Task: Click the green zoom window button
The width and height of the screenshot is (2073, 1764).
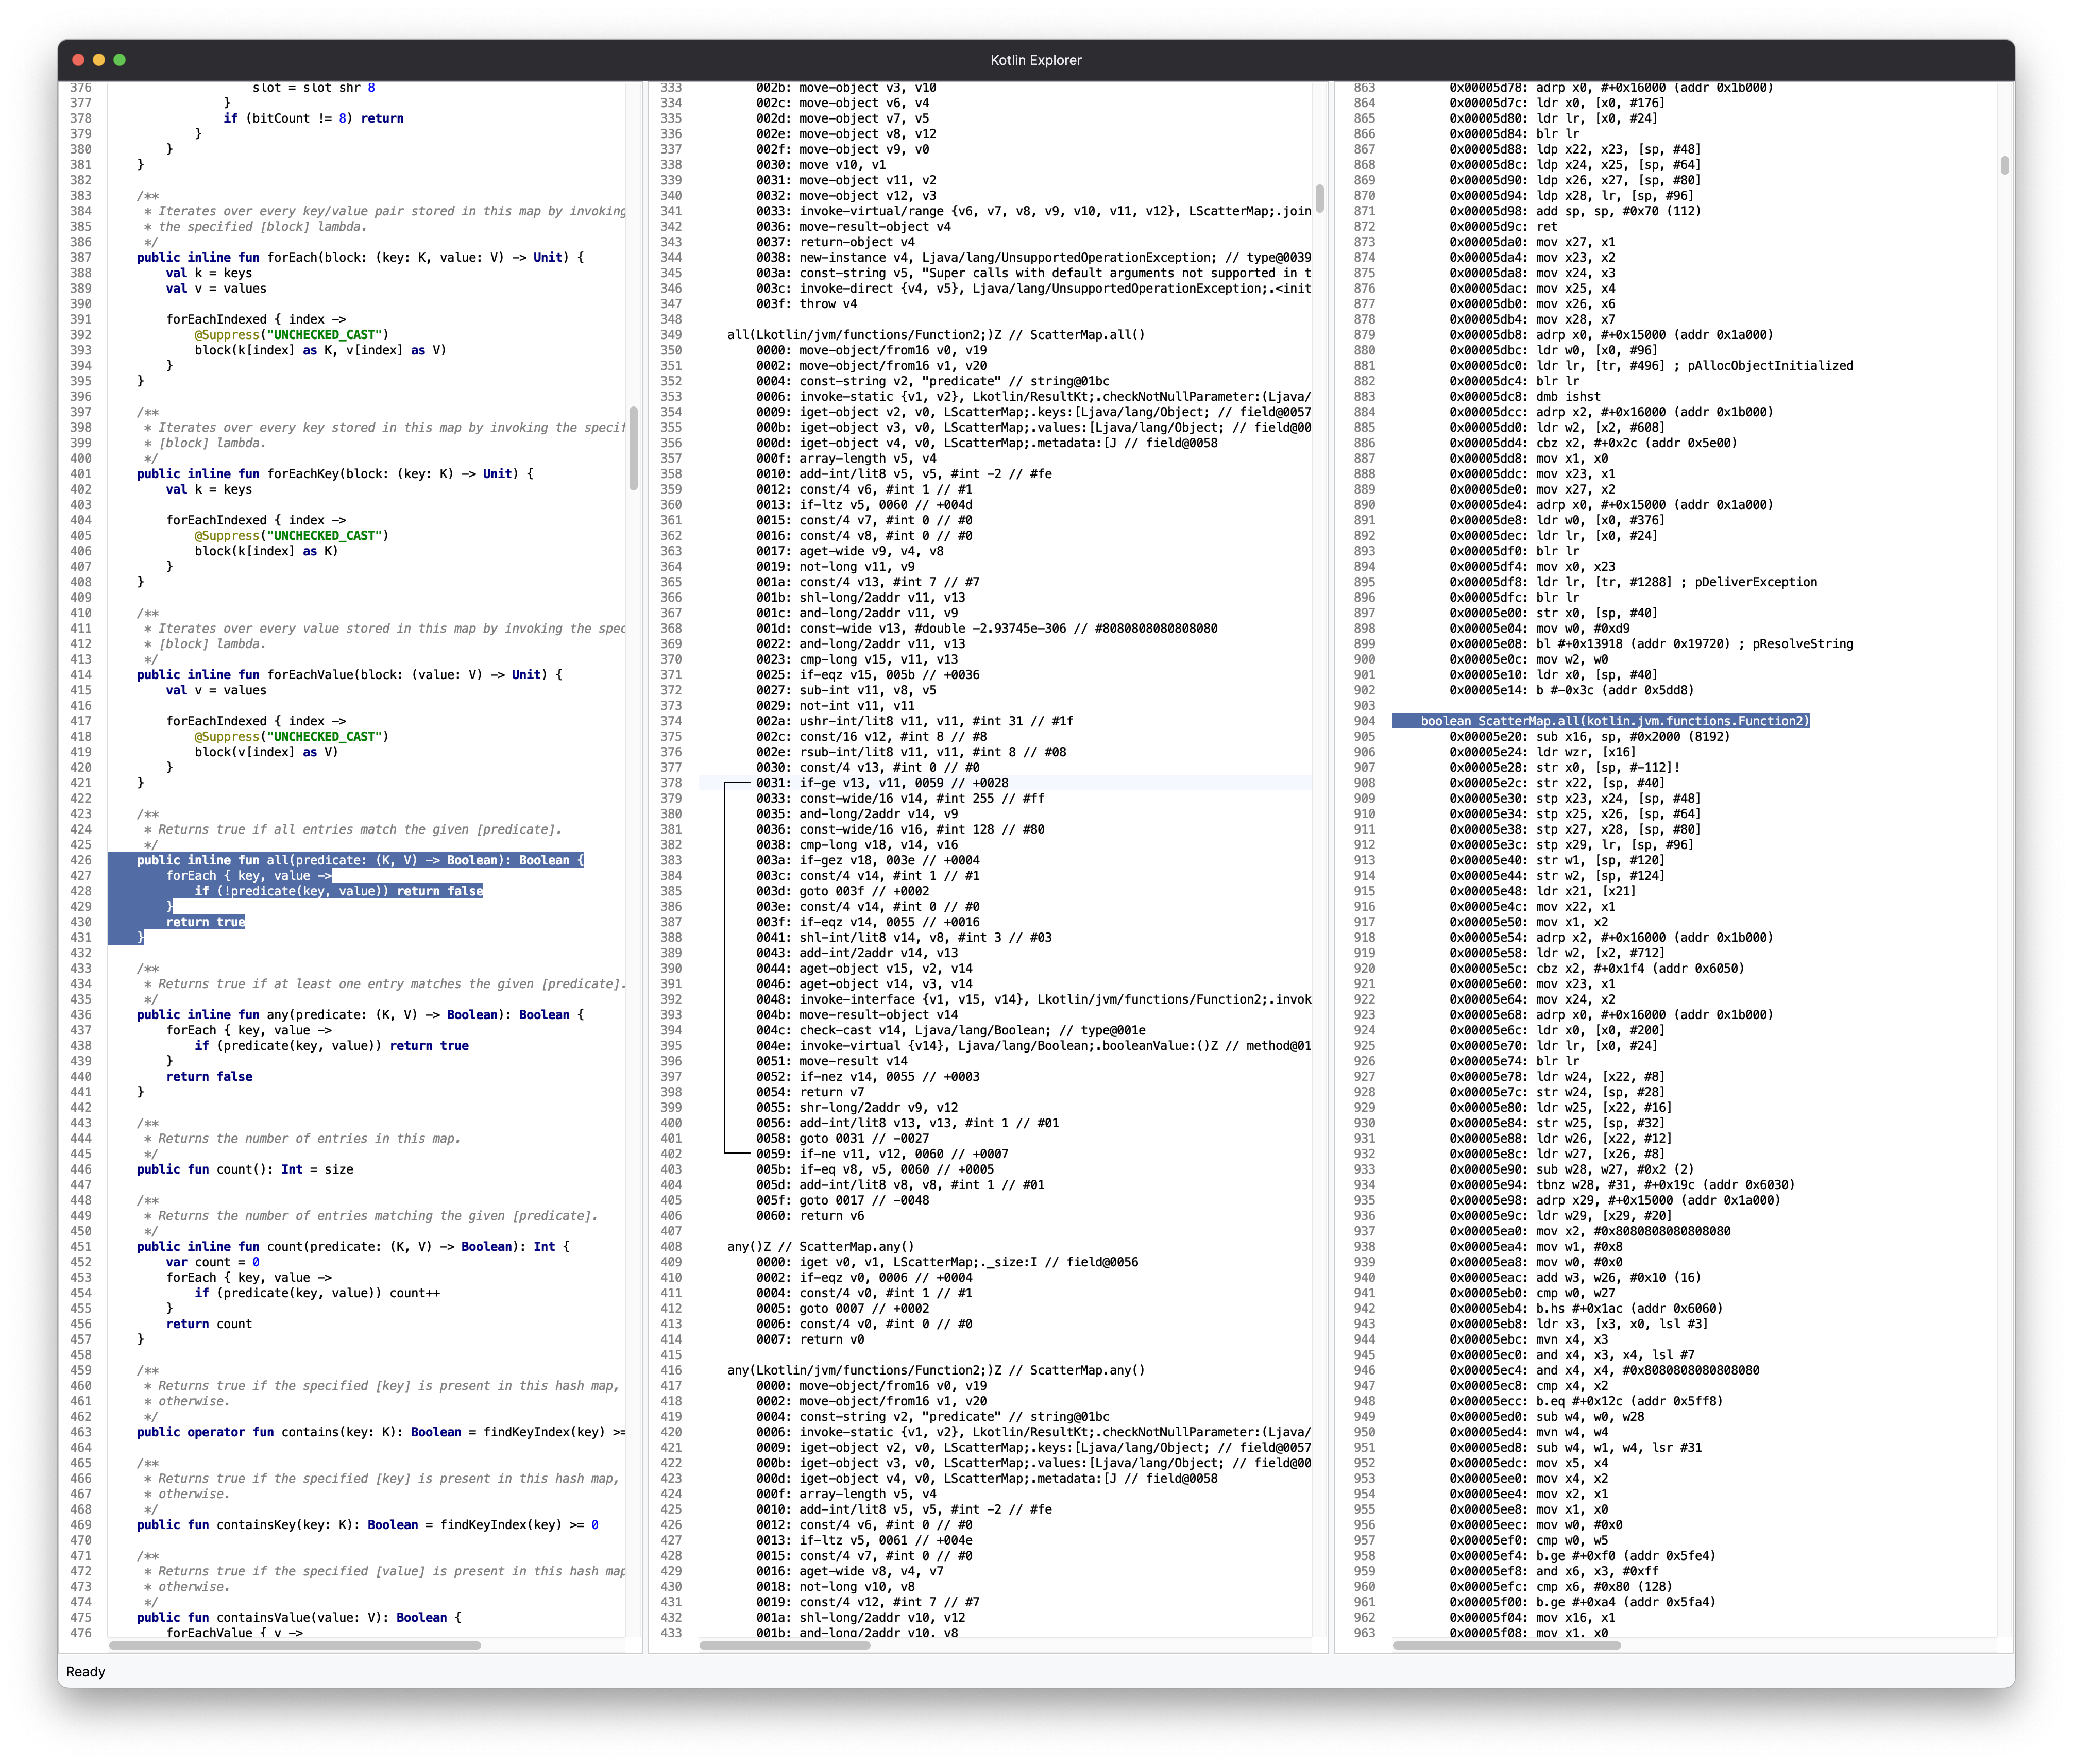Action: click(120, 60)
